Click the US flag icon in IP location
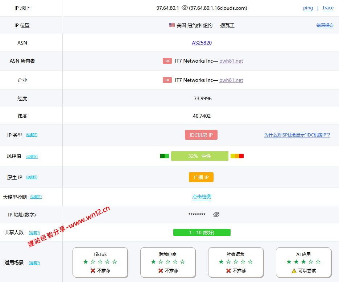Image resolution: width=339 pixels, height=282 pixels. pyautogui.click(x=171, y=25)
